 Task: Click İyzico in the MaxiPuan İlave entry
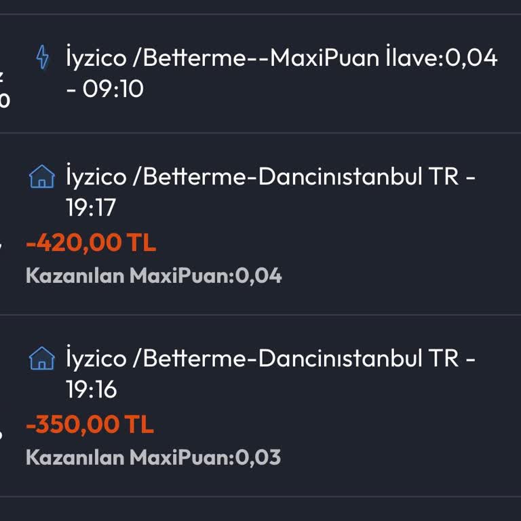click(x=96, y=58)
